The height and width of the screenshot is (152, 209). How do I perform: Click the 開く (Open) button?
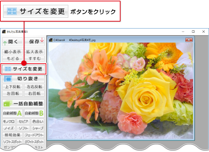pyautogui.click(x=13, y=42)
